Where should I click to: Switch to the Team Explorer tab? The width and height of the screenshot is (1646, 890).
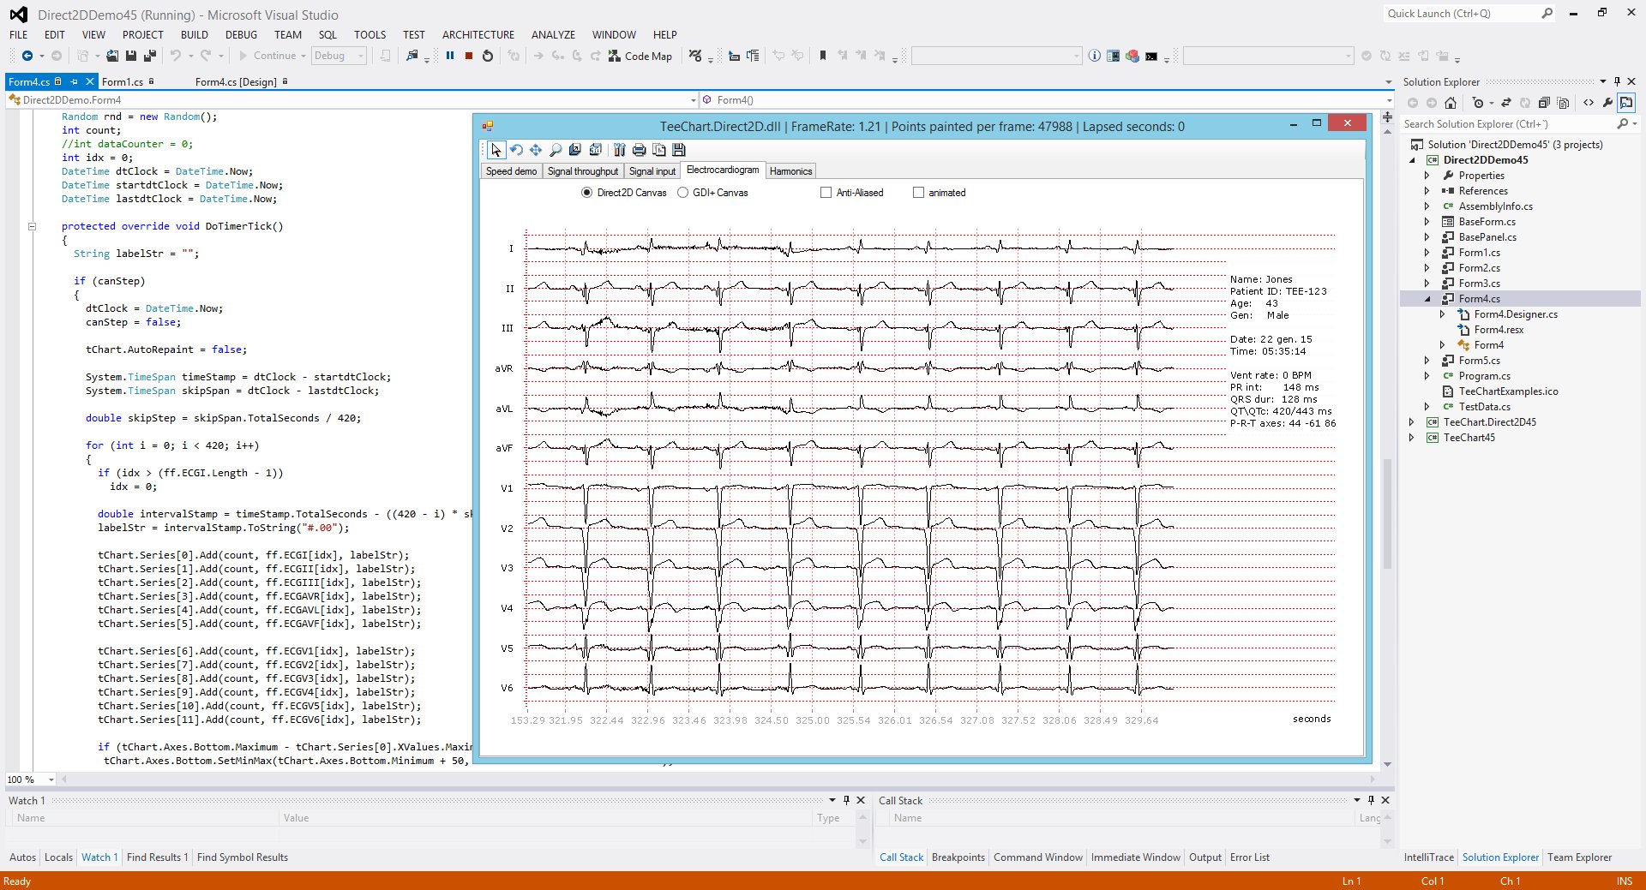tap(1579, 857)
